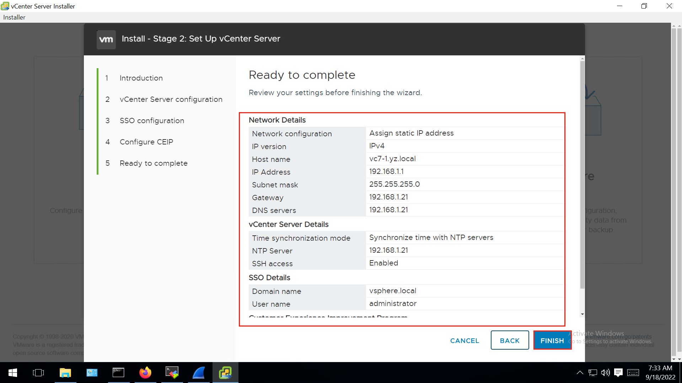Select IP version value IPv4
This screenshot has width=682, height=383.
377,146
